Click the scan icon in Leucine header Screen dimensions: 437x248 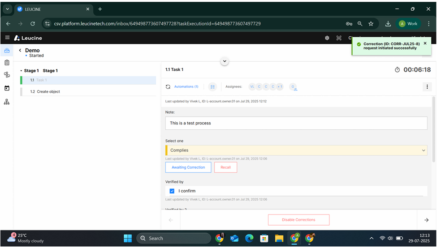pyautogui.click(x=339, y=38)
